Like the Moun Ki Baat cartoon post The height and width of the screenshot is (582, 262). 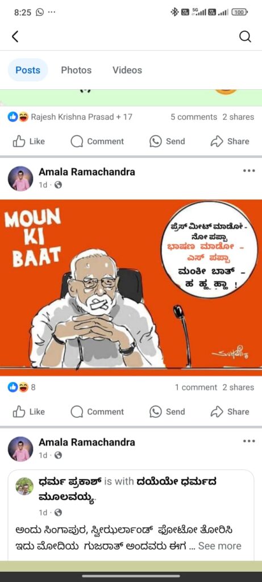[29, 411]
